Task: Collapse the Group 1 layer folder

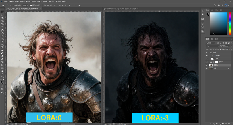Action: (x=209, y=53)
